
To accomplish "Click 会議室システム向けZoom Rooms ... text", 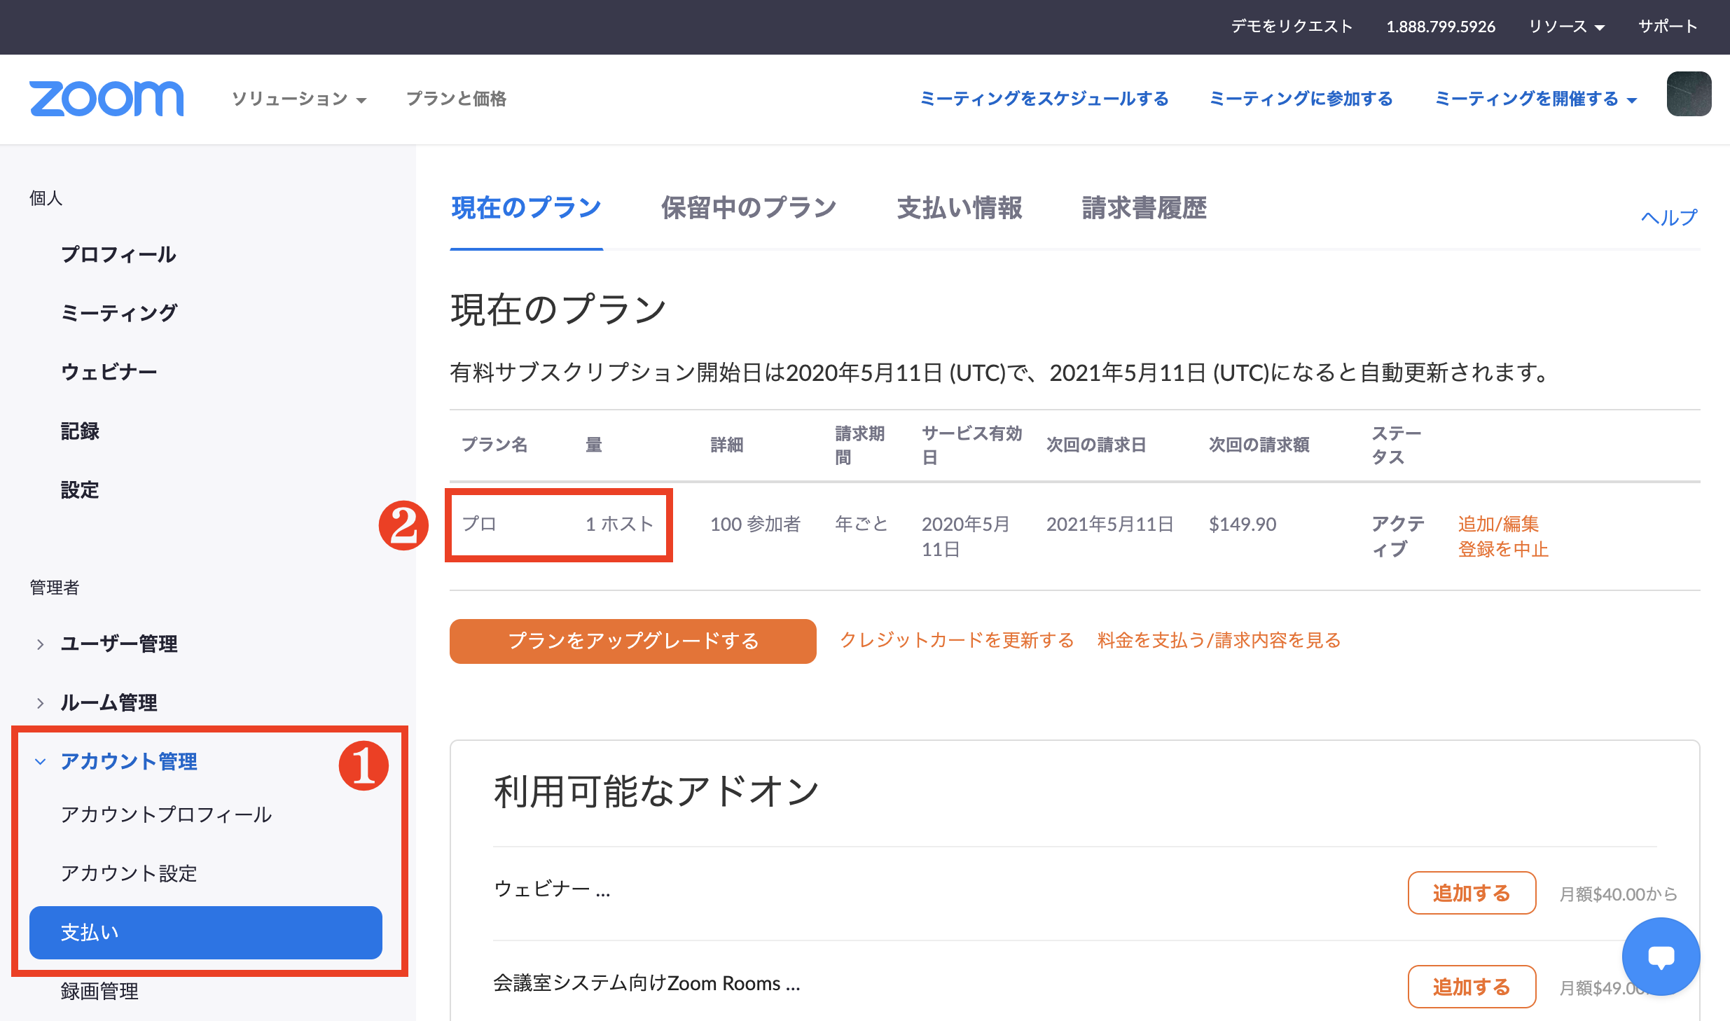I will pyautogui.click(x=646, y=983).
